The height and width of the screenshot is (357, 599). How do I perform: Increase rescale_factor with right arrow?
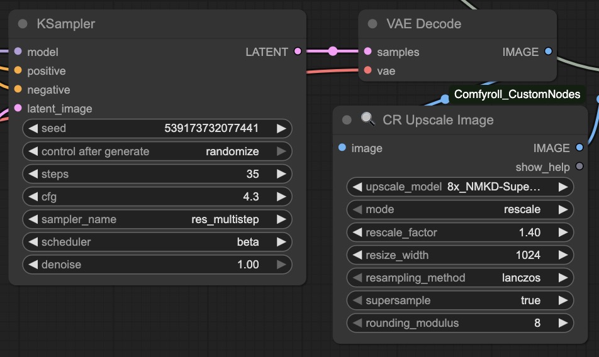pyautogui.click(x=563, y=233)
